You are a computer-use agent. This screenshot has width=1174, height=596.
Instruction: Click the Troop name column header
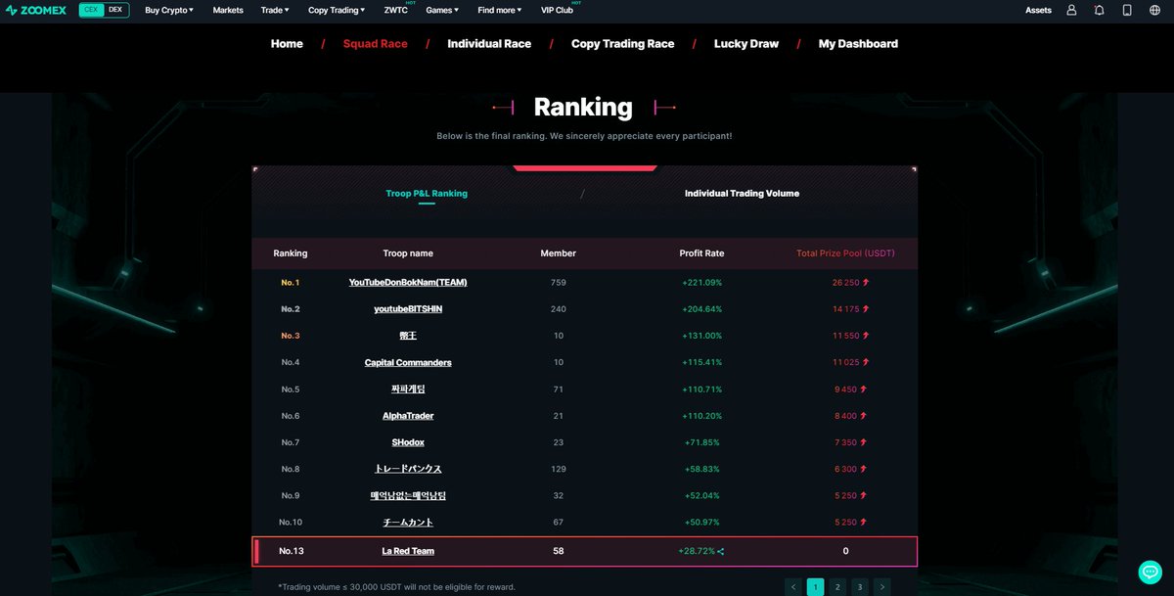(x=408, y=253)
